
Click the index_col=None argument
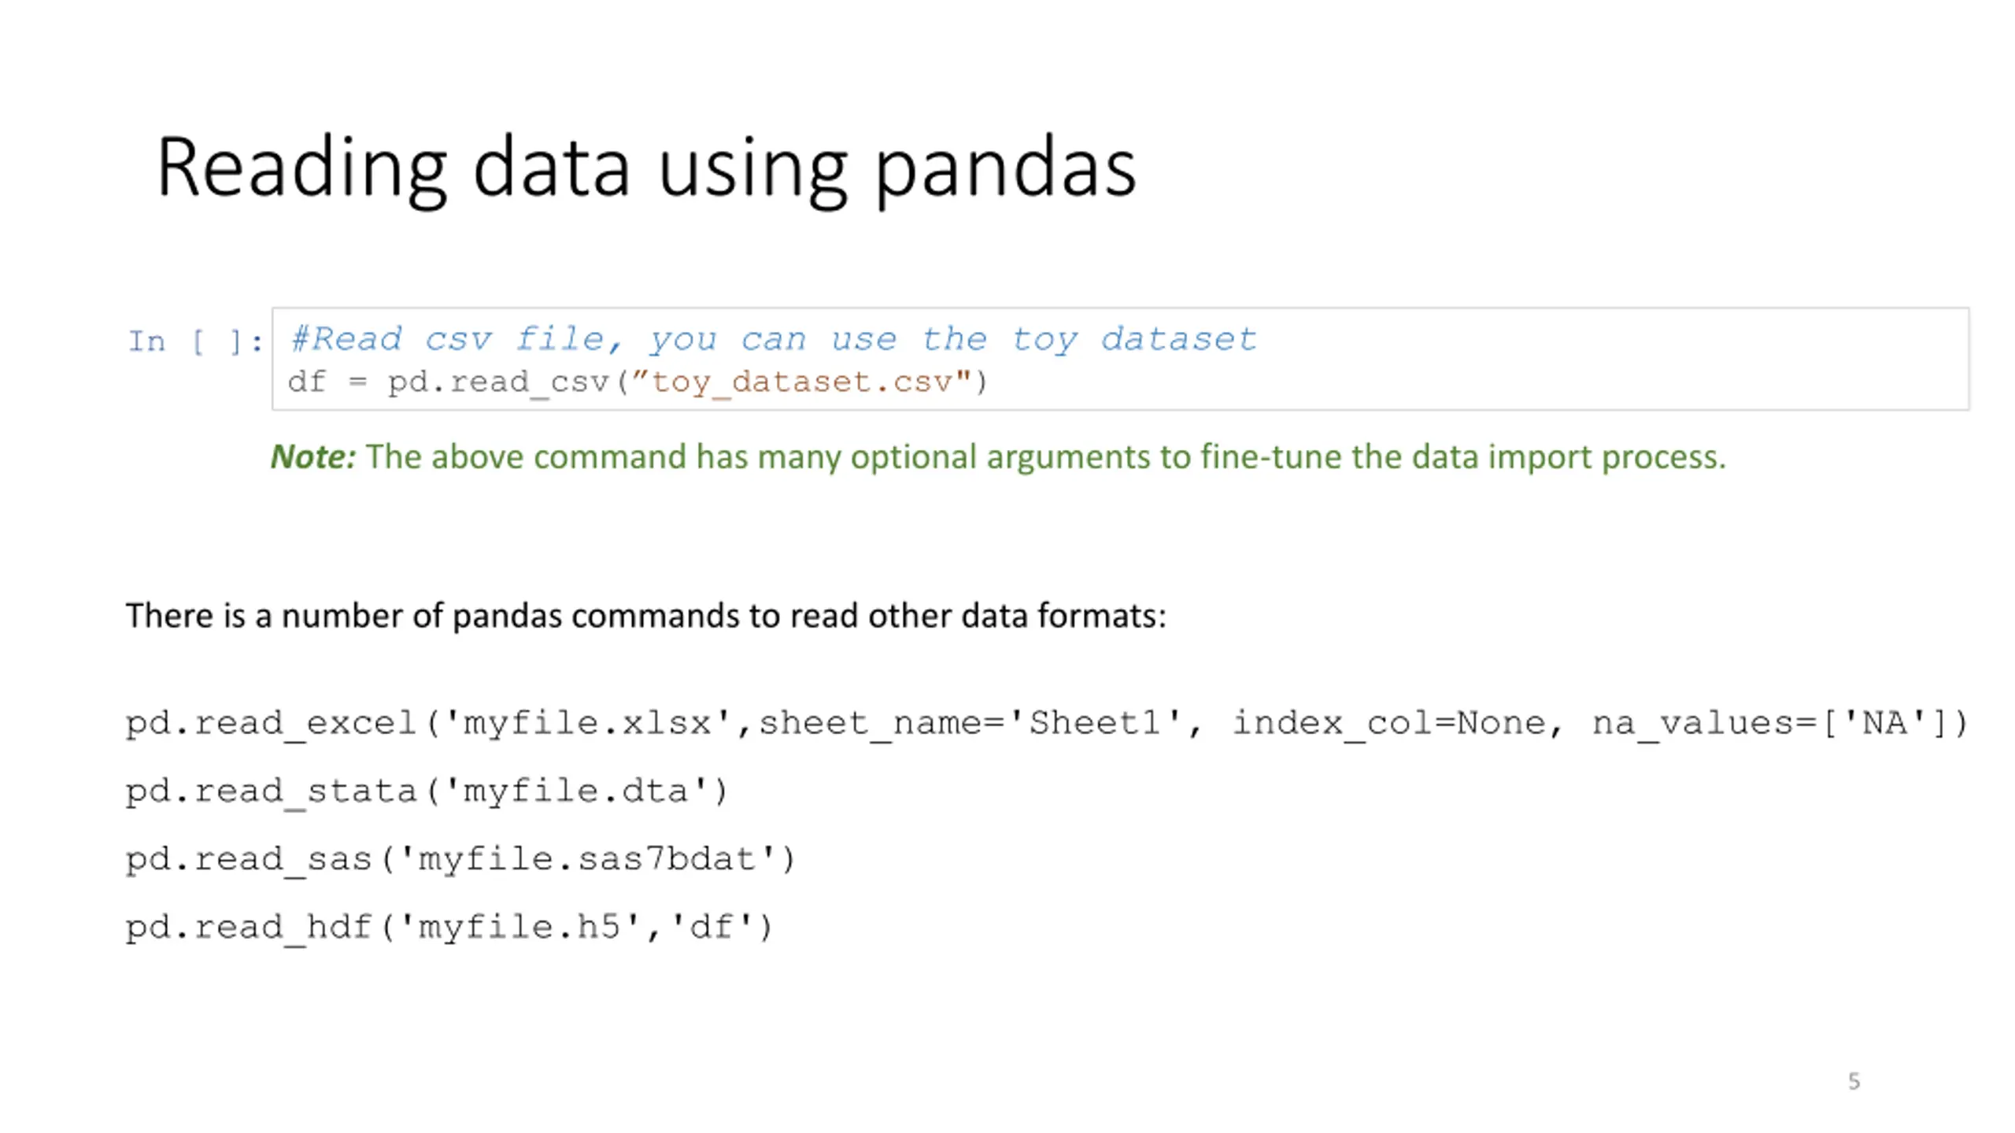tap(1388, 724)
